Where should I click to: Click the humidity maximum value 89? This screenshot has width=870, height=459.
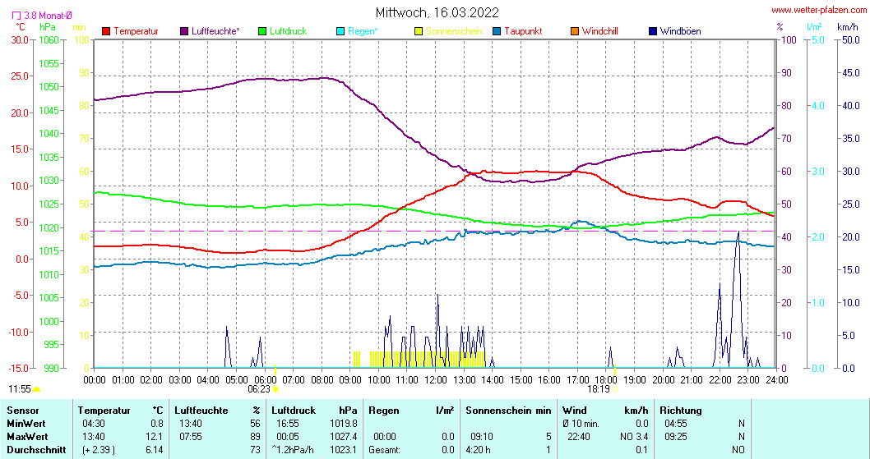tap(255, 437)
